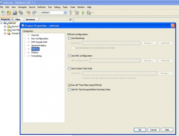Enable the Use Bootstrap checkbox
Image resolution: width=179 pixels, height=136 pixels.
69,38
